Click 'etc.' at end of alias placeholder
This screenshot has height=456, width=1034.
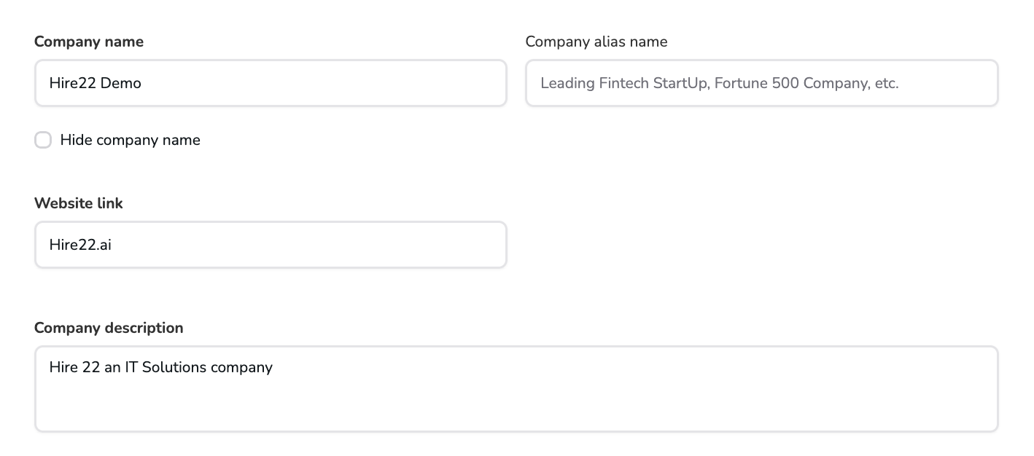886,83
